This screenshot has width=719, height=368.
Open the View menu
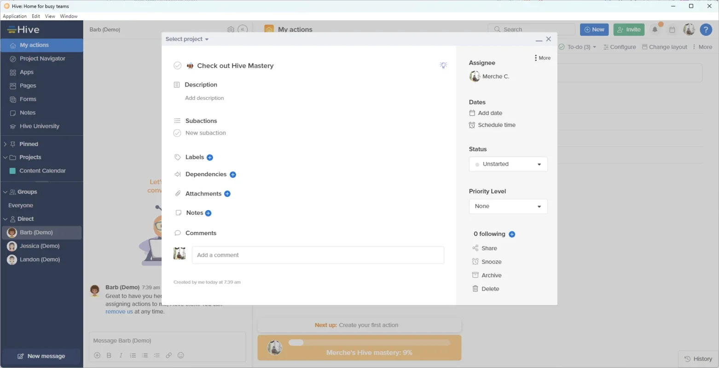(50, 16)
